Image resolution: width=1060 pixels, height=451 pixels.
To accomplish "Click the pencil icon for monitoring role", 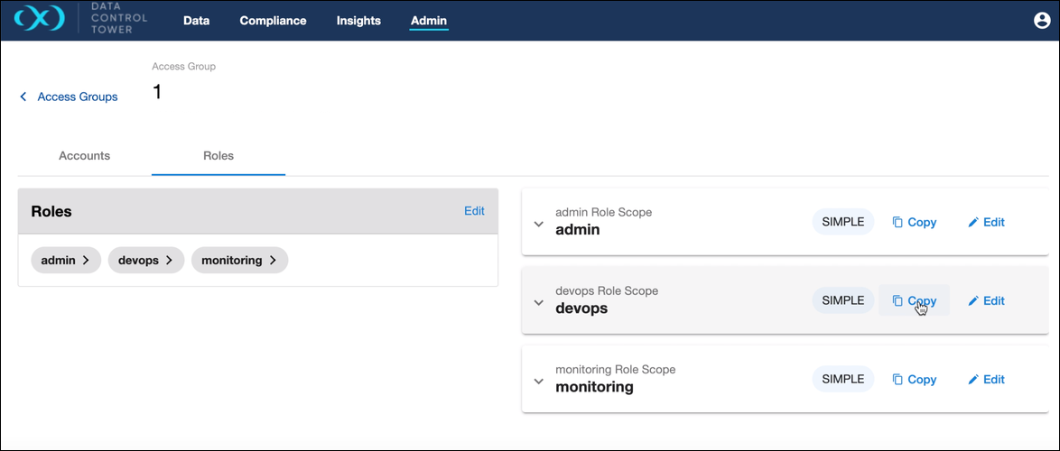I will coord(973,380).
